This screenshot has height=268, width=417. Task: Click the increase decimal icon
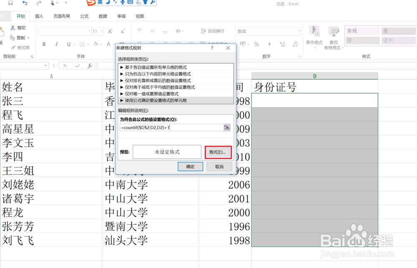[x=282, y=44]
